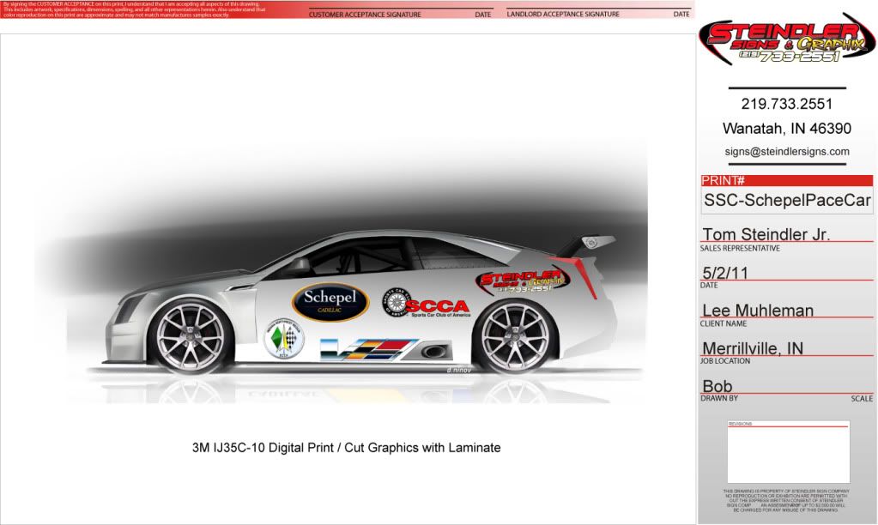
Task: Click the car's rear spoiler wing
Action: coord(585,247)
